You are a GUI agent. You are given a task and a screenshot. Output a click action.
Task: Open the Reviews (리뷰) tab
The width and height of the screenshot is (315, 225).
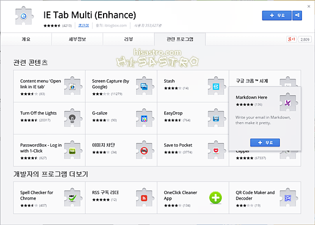tap(128, 39)
